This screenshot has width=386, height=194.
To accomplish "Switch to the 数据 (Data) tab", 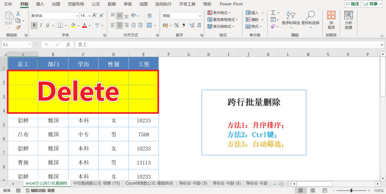I will 112,4.
